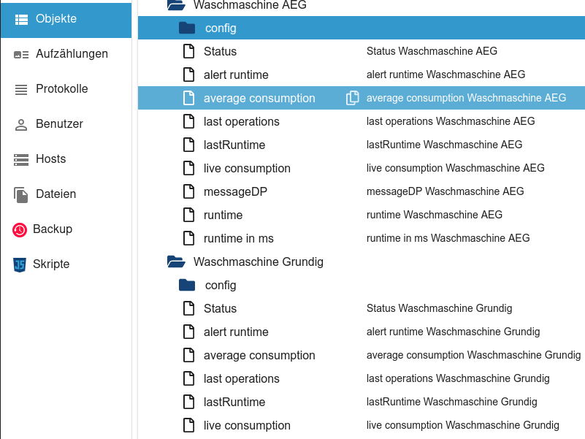Image resolution: width=585 pixels, height=439 pixels.
Task: Open the Skripte menu item
Action: tap(51, 264)
